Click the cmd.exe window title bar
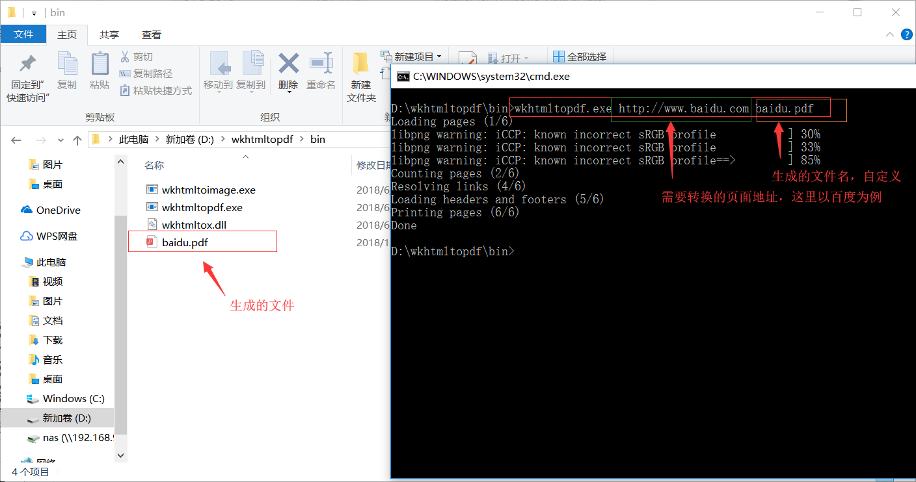This screenshot has height=482, width=916. [653, 77]
